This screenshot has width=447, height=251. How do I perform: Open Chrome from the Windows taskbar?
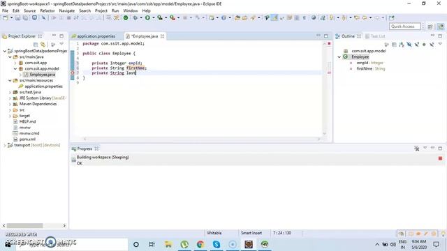click(x=200, y=244)
